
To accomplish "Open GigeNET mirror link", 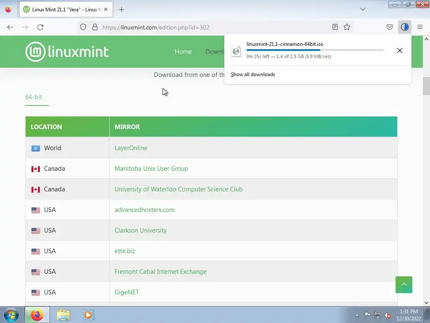I will [127, 292].
